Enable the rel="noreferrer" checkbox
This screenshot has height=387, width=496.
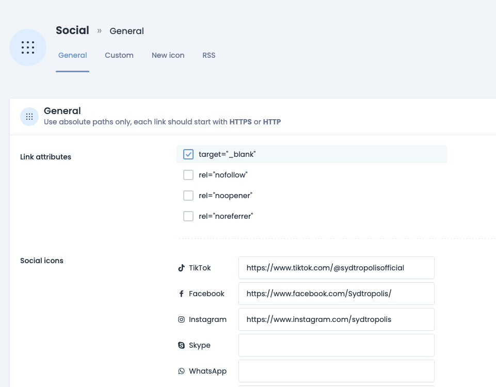tap(188, 216)
